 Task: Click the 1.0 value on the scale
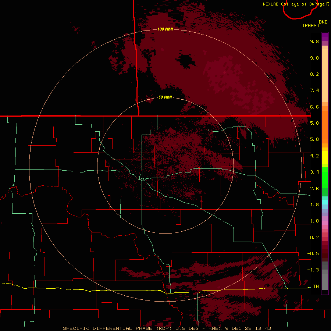[314, 221]
